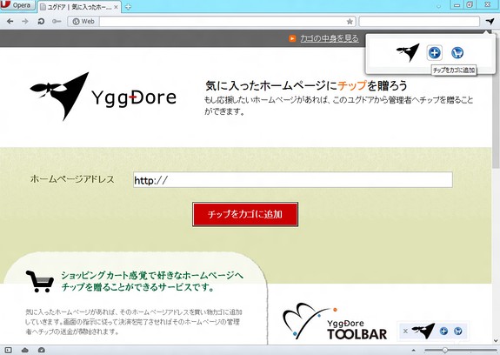Open a new tab with plus button

(128, 7)
